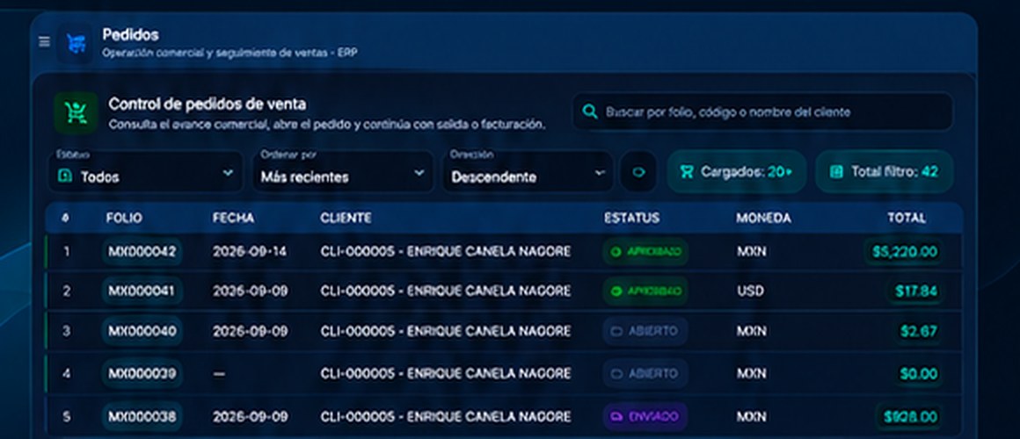This screenshot has height=439, width=1020.
Task: Click the green cart icon of Control de pedidos
Action: [x=76, y=113]
